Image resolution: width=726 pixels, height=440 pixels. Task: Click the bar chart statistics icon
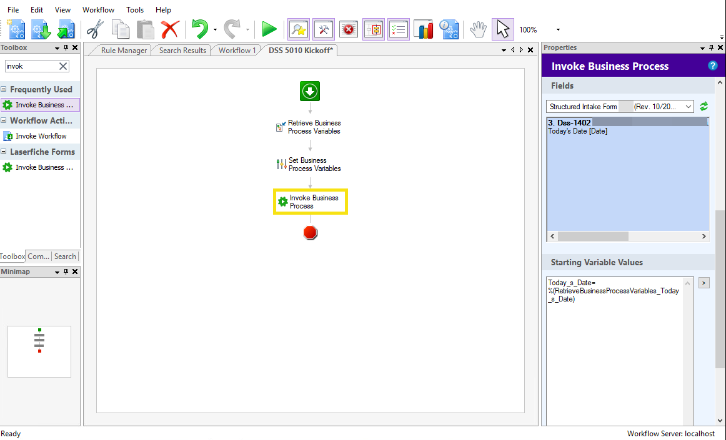[x=424, y=29]
